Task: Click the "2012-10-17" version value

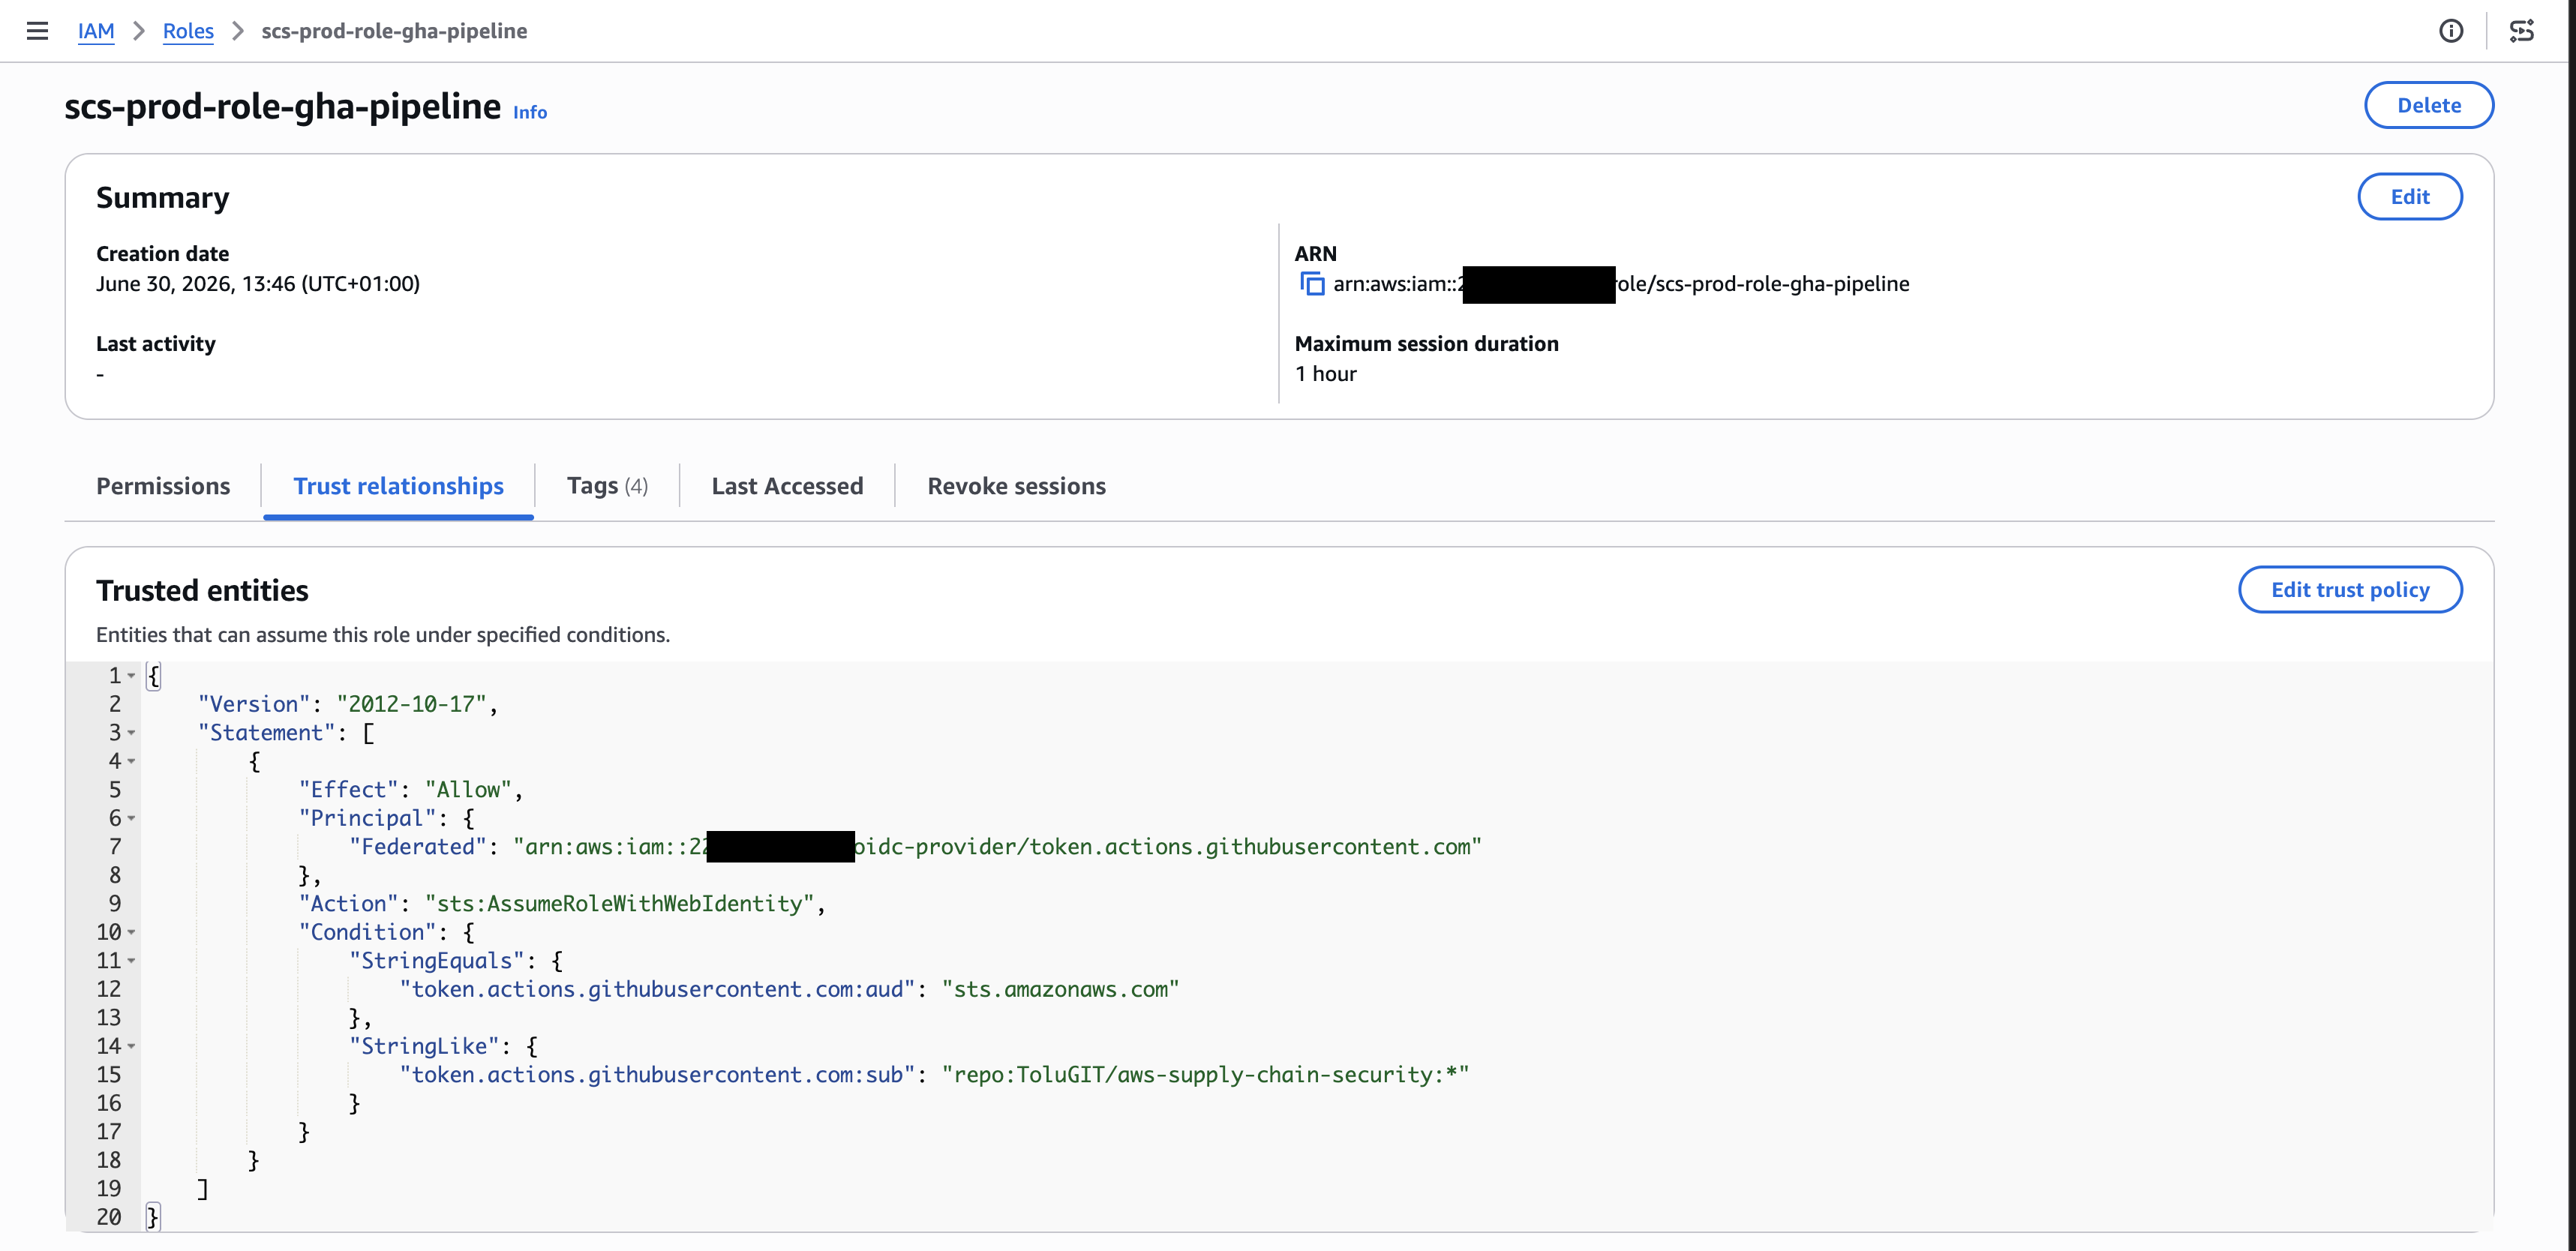Action: [x=411, y=704]
